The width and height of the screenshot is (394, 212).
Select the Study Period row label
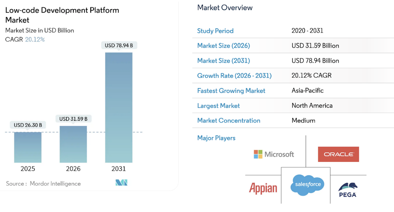tap(215, 31)
